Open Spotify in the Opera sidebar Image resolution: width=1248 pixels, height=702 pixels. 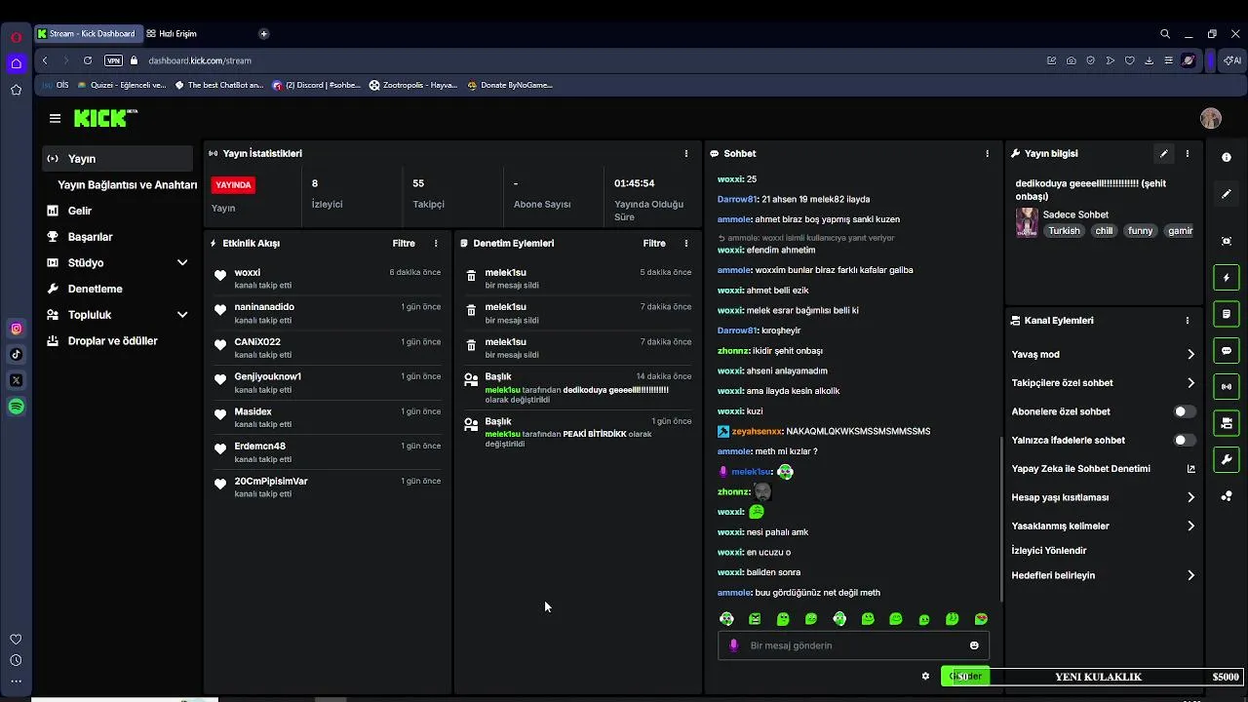click(x=16, y=407)
